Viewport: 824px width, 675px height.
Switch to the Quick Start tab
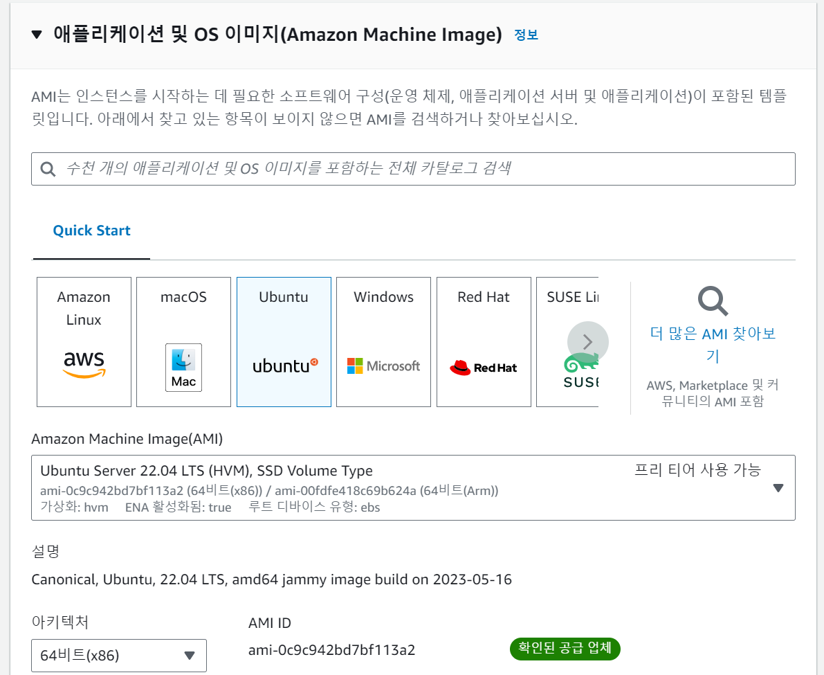point(91,231)
